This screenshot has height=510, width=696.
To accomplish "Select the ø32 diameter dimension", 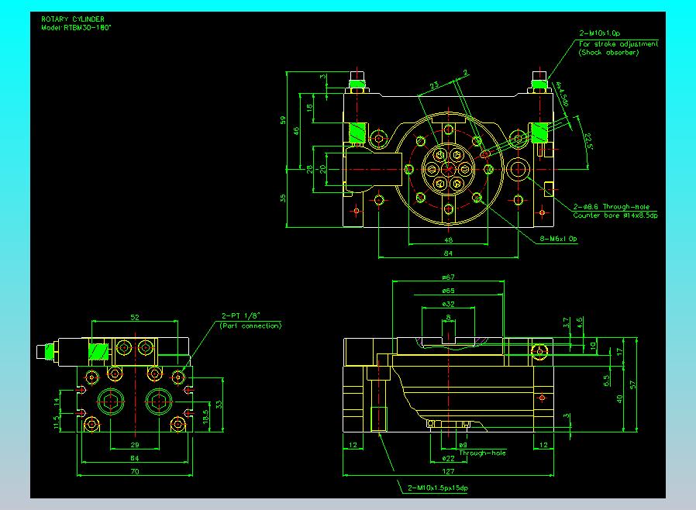I will [448, 304].
